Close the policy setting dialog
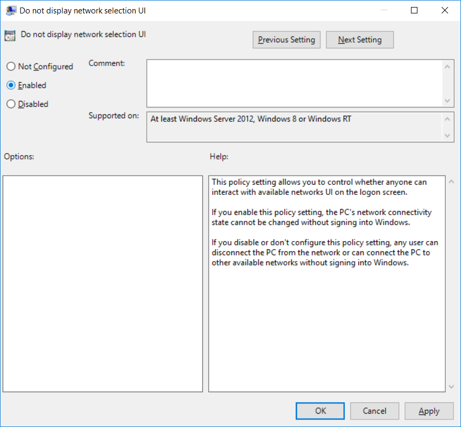 click(x=445, y=10)
